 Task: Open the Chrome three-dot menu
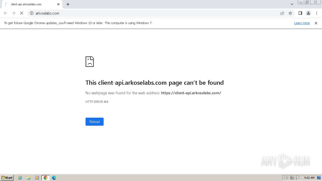point(316,13)
